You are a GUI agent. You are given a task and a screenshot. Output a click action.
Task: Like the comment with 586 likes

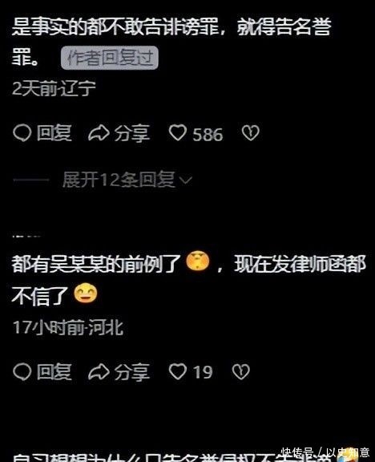click(x=178, y=133)
